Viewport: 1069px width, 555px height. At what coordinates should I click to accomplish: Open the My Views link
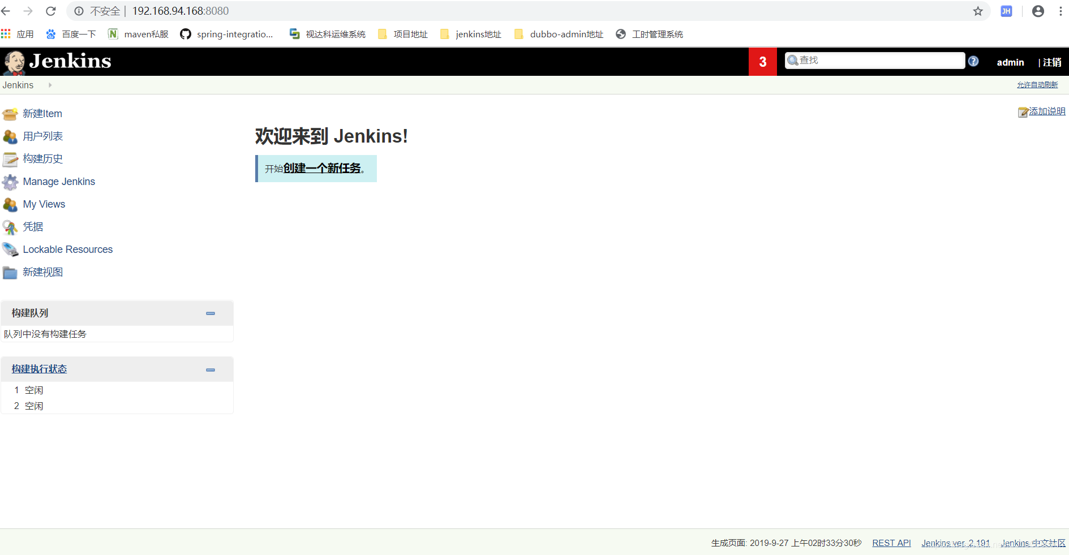tap(44, 204)
